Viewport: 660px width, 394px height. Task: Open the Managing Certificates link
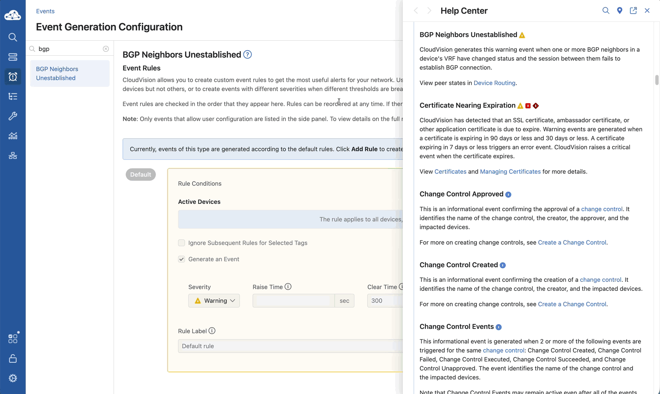(x=510, y=172)
